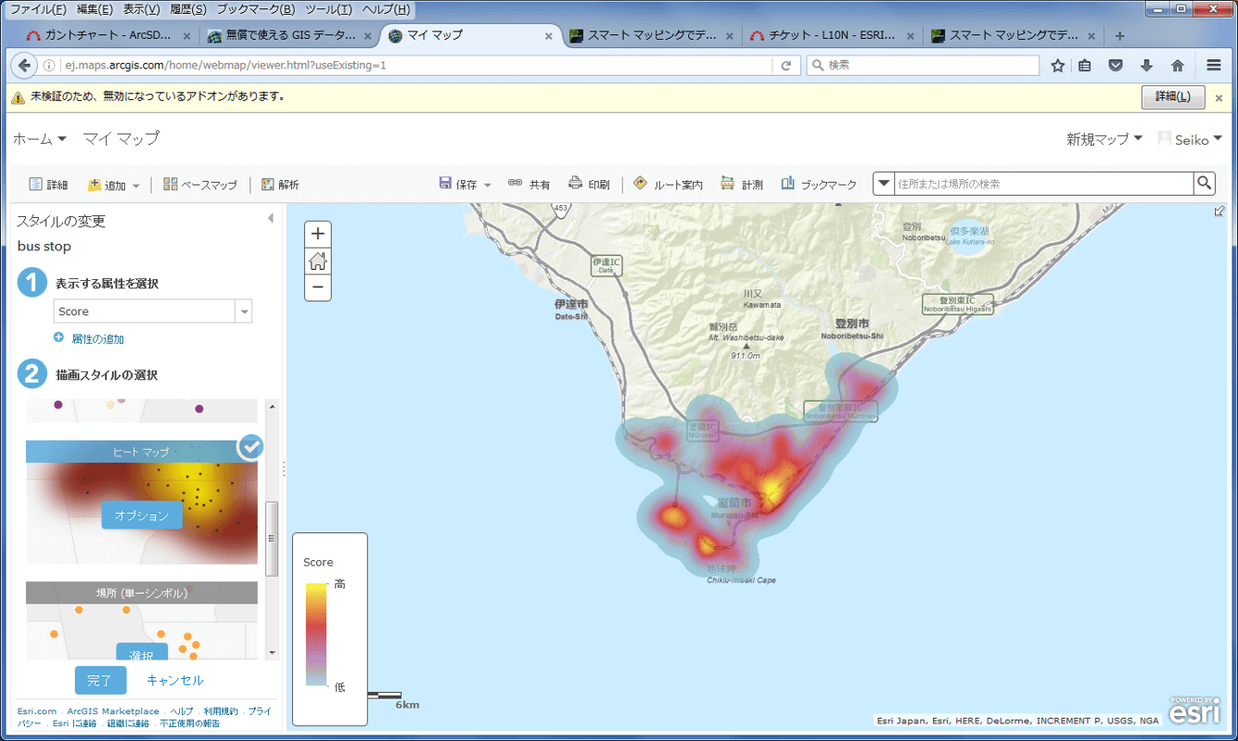1238x741 pixels.
Task: Open the 印刷 print tool
Action: pos(589,185)
